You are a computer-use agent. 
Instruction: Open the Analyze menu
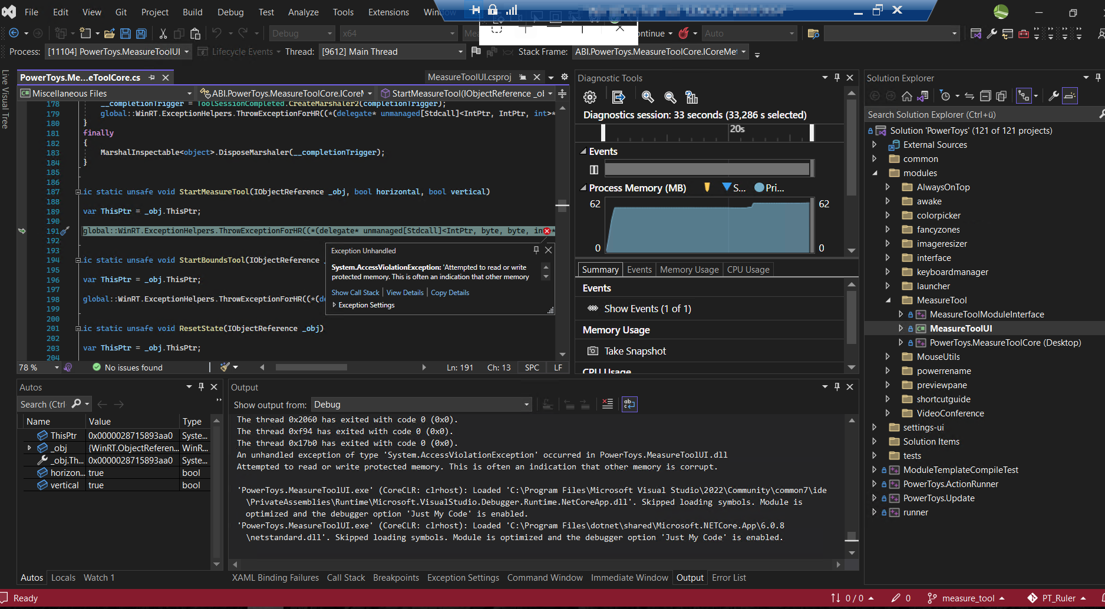pos(303,12)
